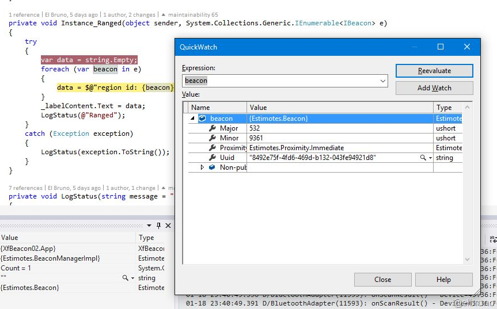Click the wrench icon beside Uuid property
Viewport: 497px width, 309px height.
(x=213, y=158)
